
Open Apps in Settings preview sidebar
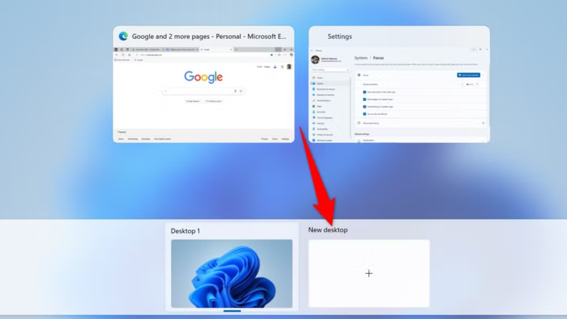click(330, 106)
